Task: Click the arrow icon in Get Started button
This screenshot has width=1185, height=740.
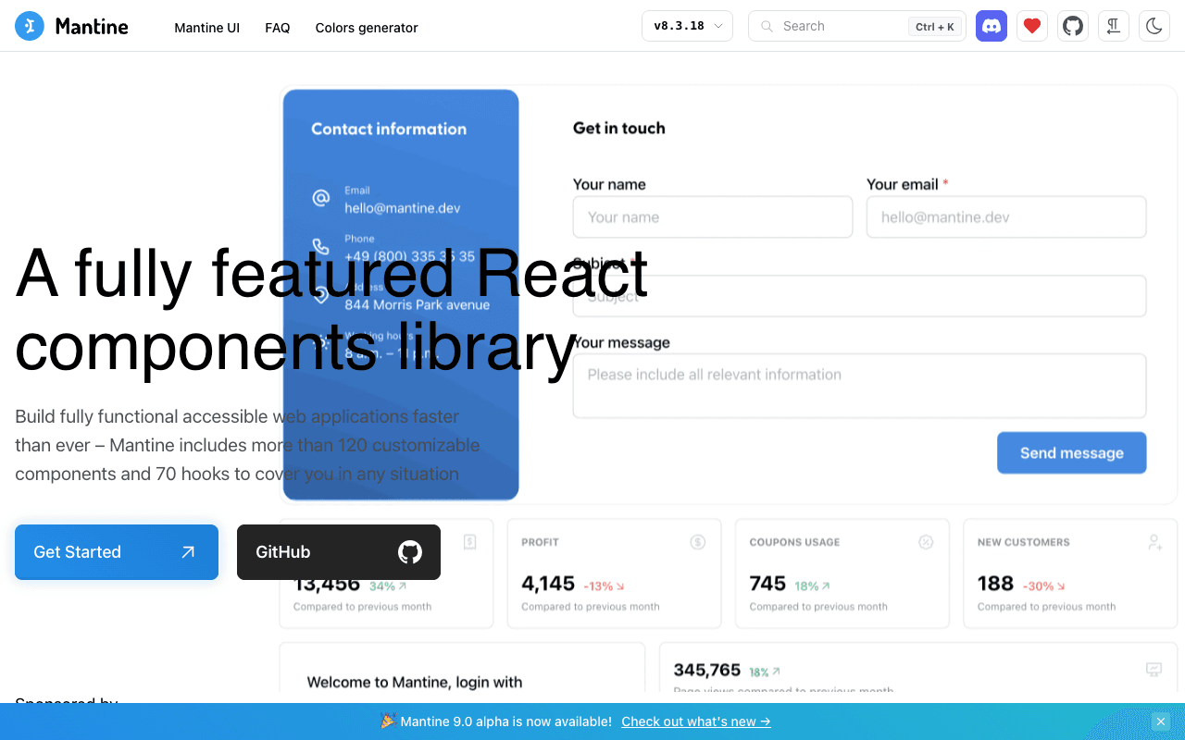Action: 188,552
